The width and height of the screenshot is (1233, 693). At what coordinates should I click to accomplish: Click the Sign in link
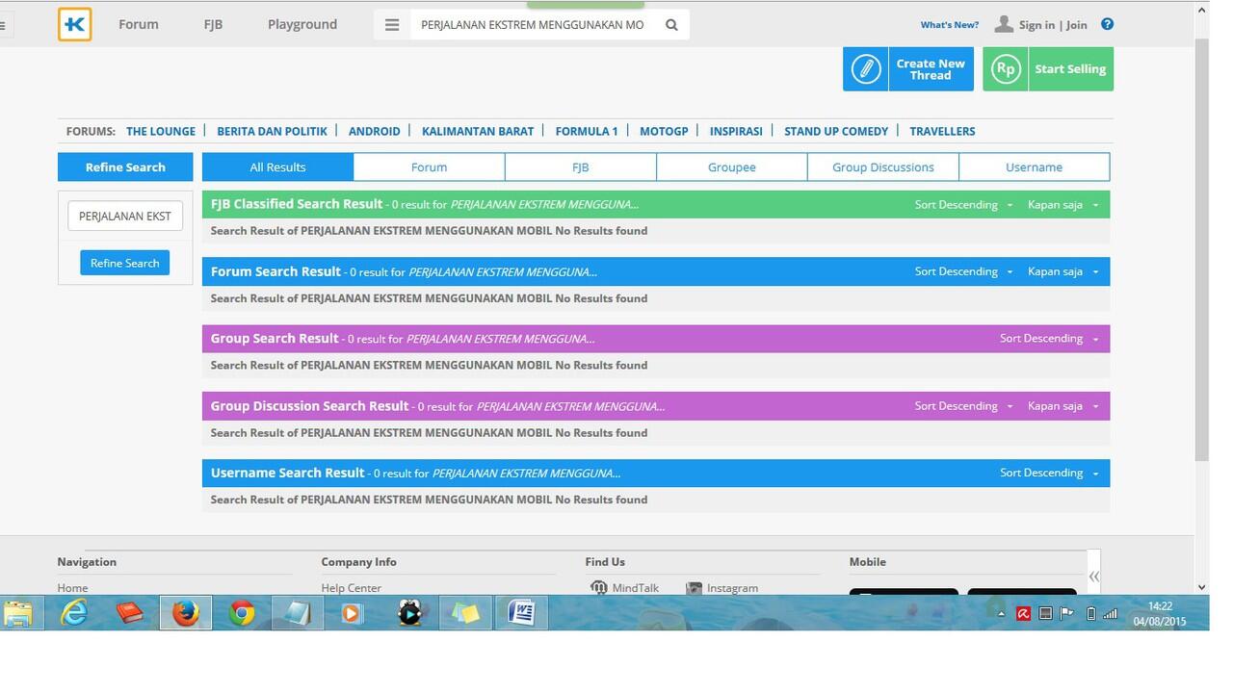click(1036, 25)
